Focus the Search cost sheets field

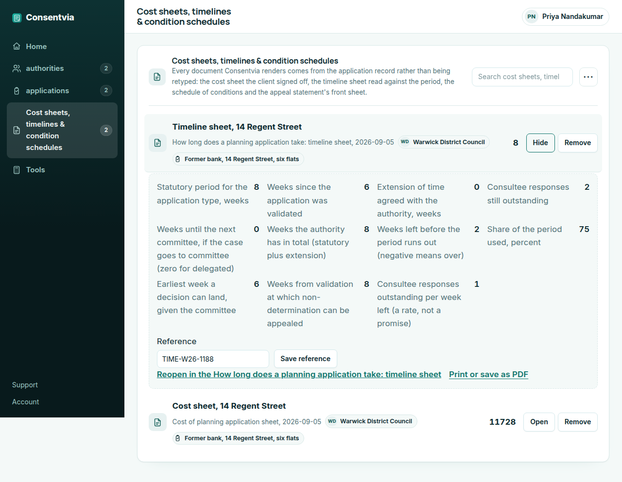522,77
